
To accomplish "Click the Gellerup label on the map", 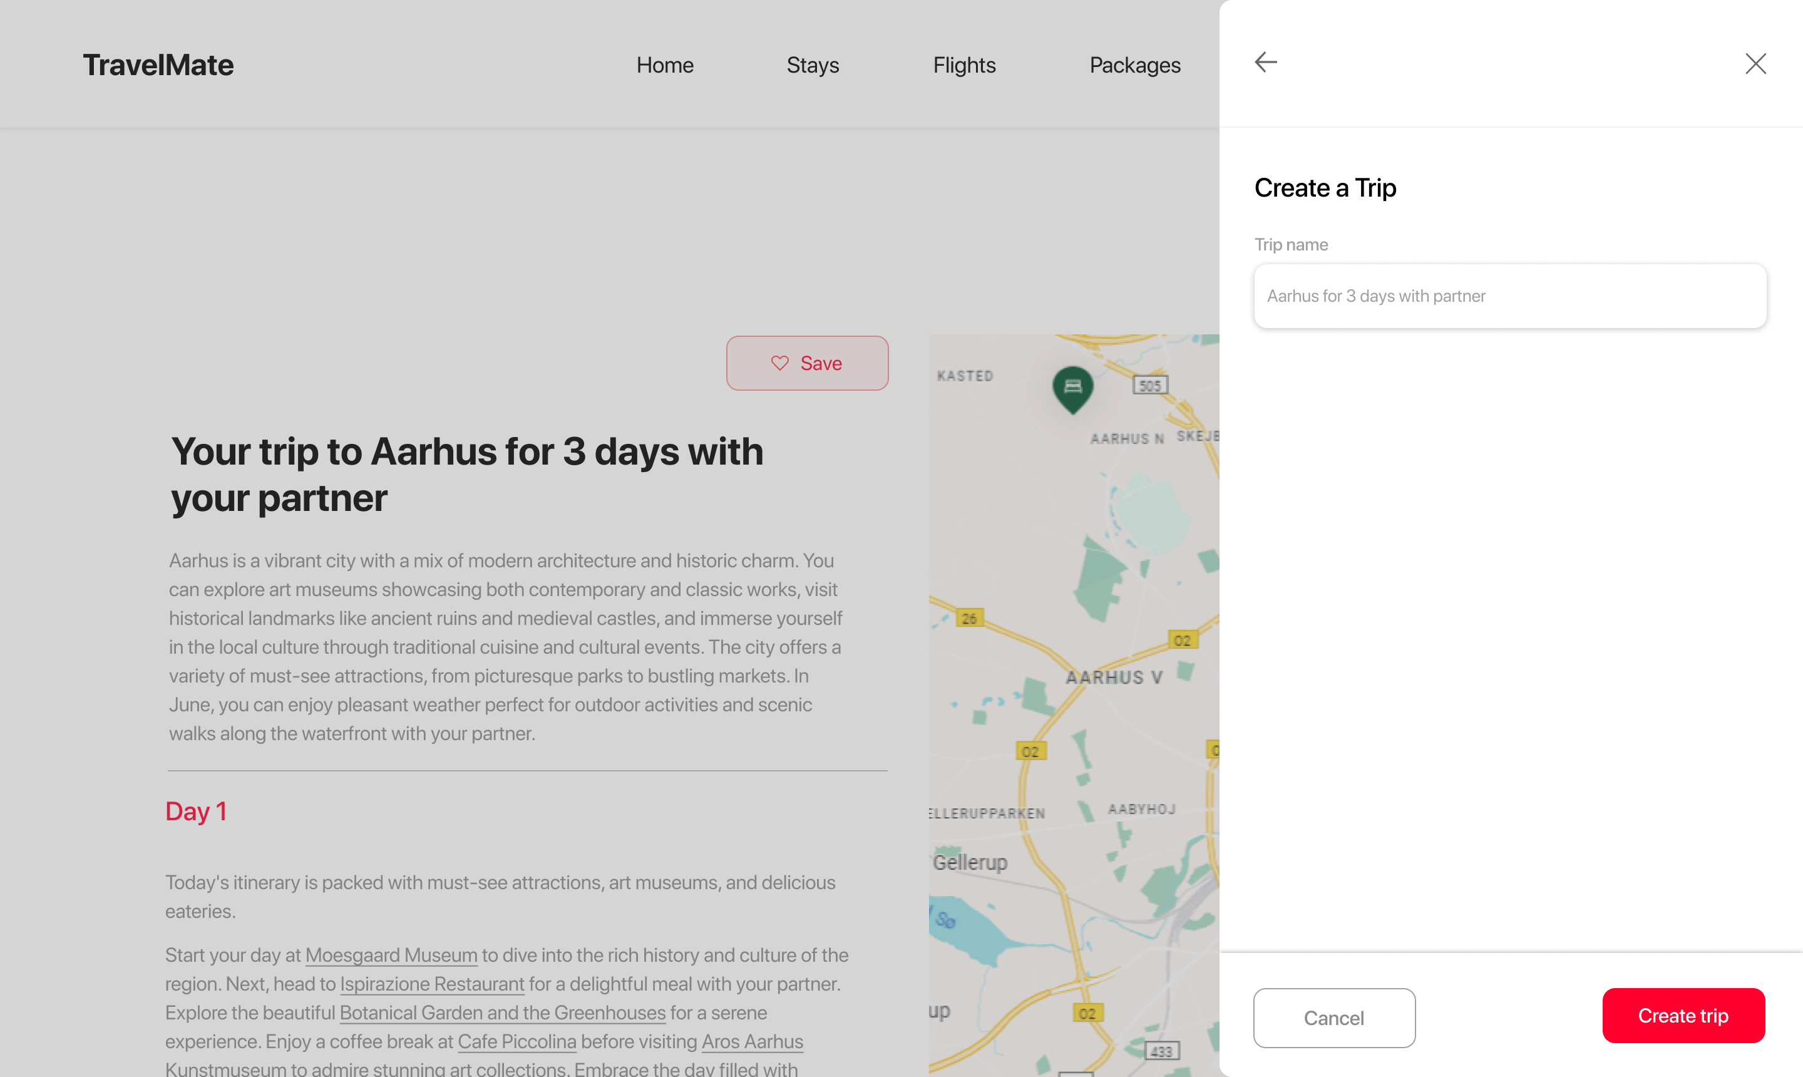I will click(970, 862).
